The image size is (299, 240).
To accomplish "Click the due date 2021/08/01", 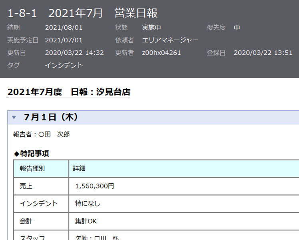I will 64,28.
